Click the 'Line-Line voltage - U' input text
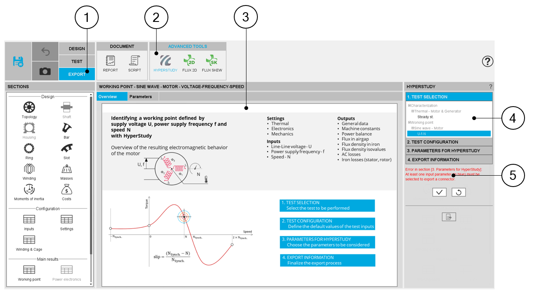Screen dimensions: 533x294 291,147
